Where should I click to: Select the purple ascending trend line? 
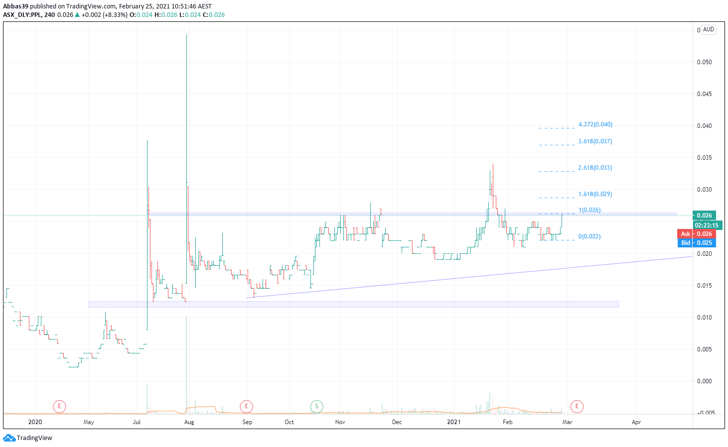(x=468, y=277)
